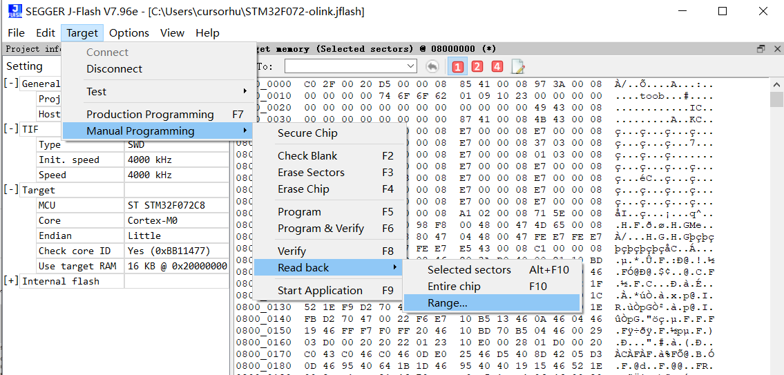Screen dimensions: 784x375
Task: Open the Go To address dropdown
Action: coord(412,66)
